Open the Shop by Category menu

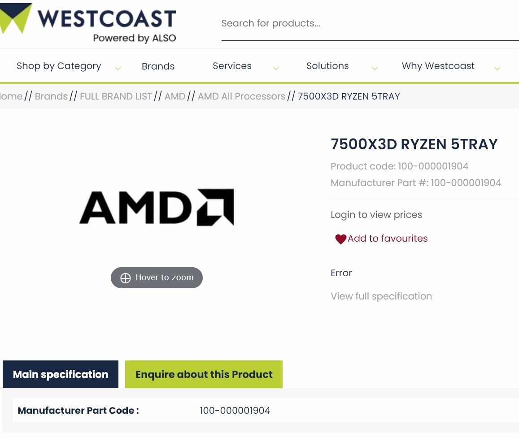59,66
